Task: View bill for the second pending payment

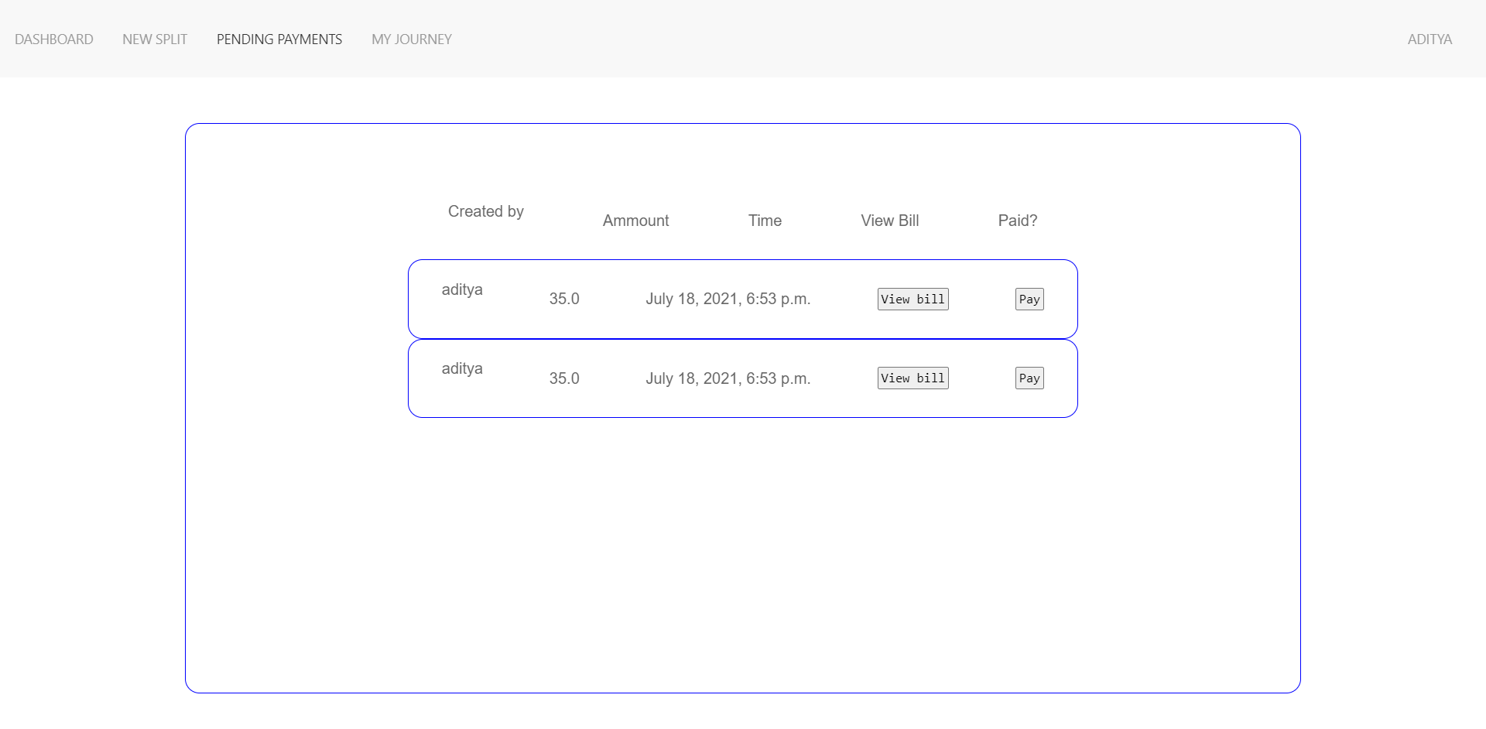Action: (912, 378)
